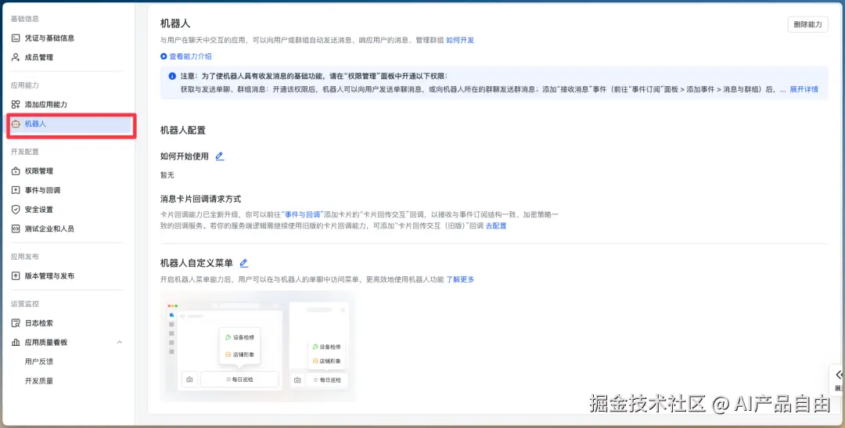This screenshot has height=428, width=845.
Task: Edit 机器人自定义菜单 with the pencil icon
Action: click(243, 263)
